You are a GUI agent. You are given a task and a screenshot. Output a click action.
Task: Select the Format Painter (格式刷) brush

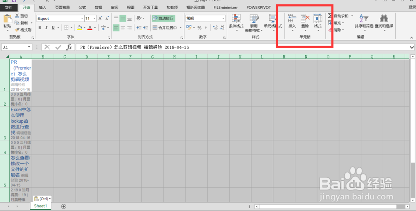click(23, 30)
